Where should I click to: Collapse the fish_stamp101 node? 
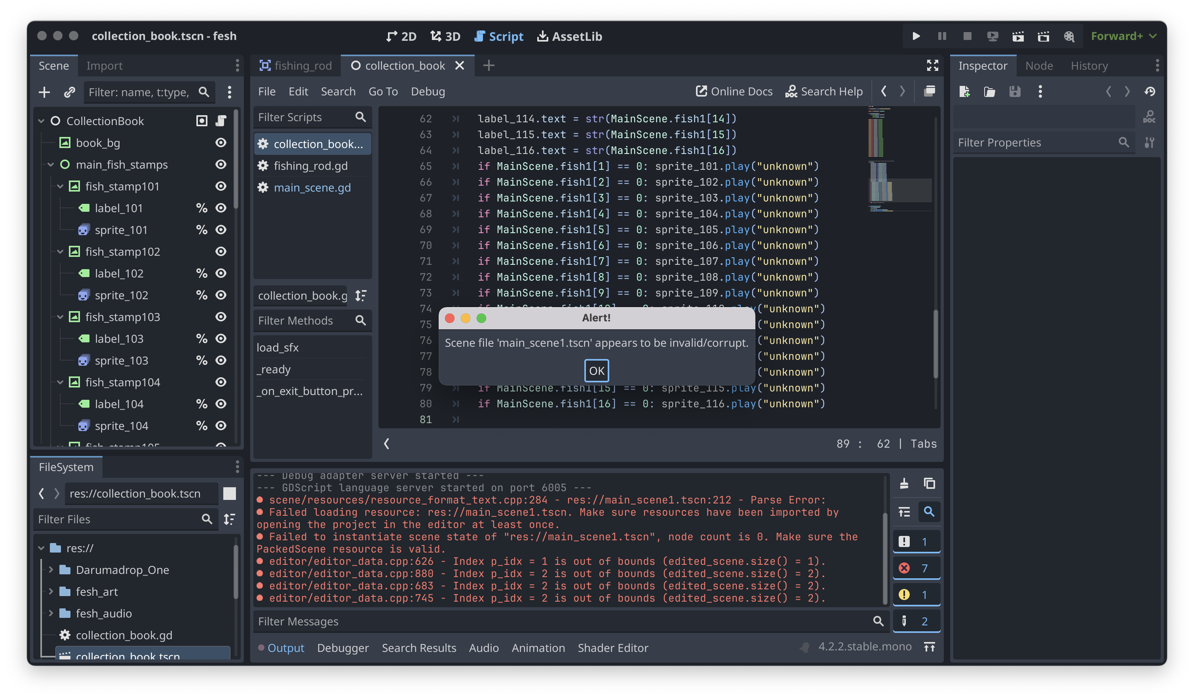pos(60,186)
